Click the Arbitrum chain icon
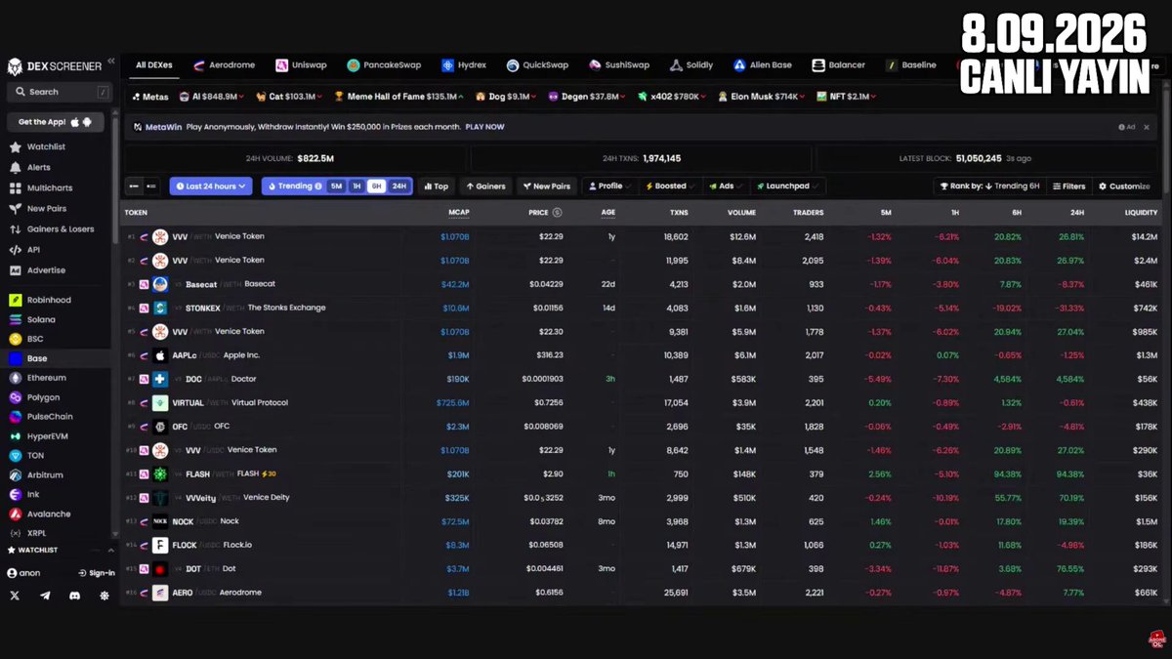1172x659 pixels. 15,474
